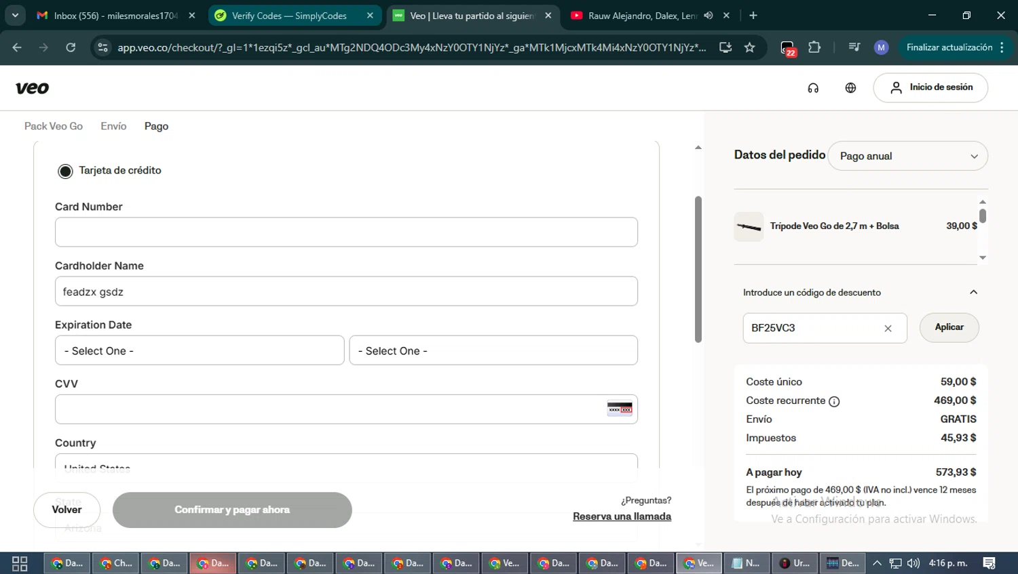Click the address bar URL
Screen dimensions: 1018x574
(411, 47)
